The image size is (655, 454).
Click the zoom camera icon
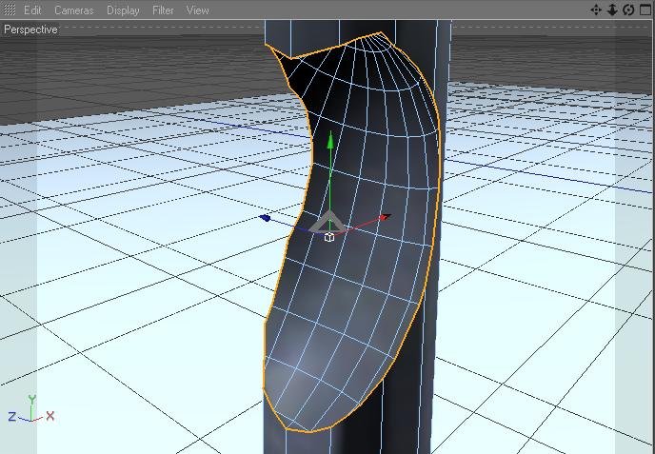coord(612,10)
